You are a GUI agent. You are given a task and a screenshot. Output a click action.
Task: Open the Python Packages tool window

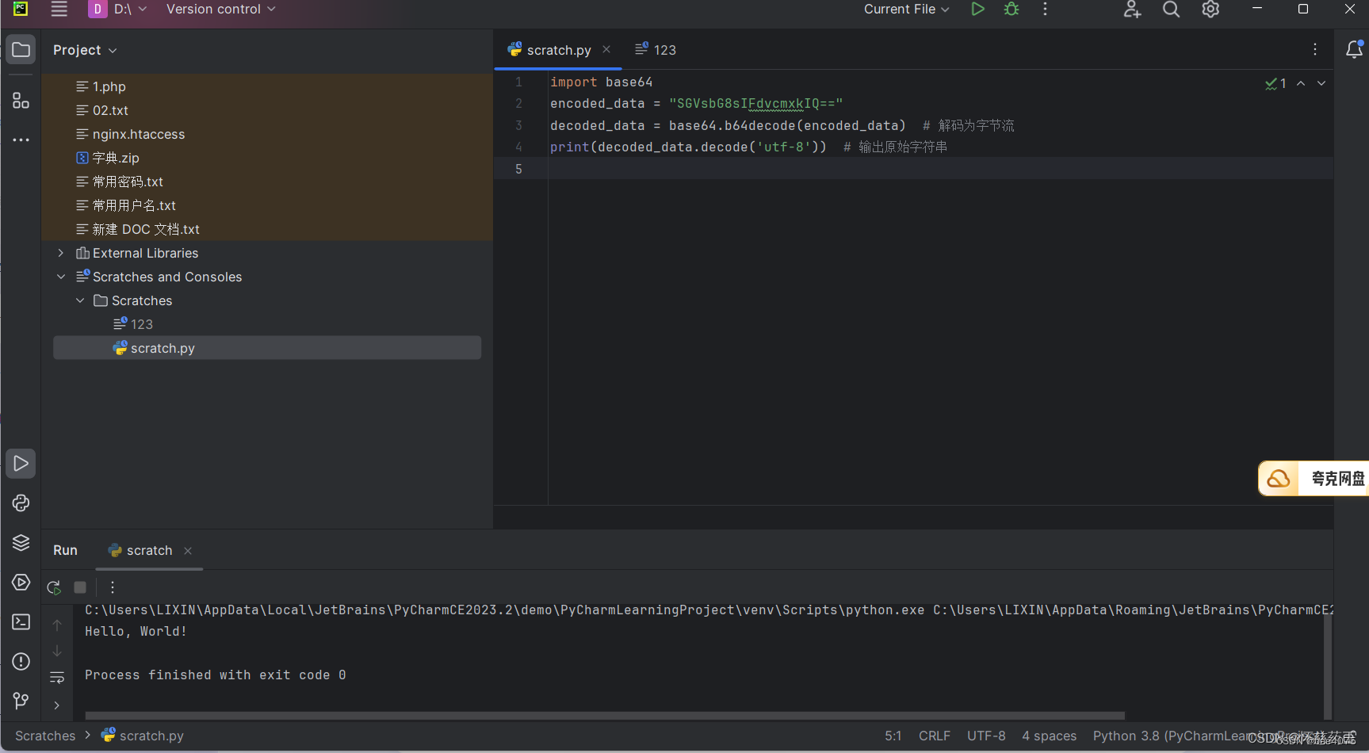(21, 542)
